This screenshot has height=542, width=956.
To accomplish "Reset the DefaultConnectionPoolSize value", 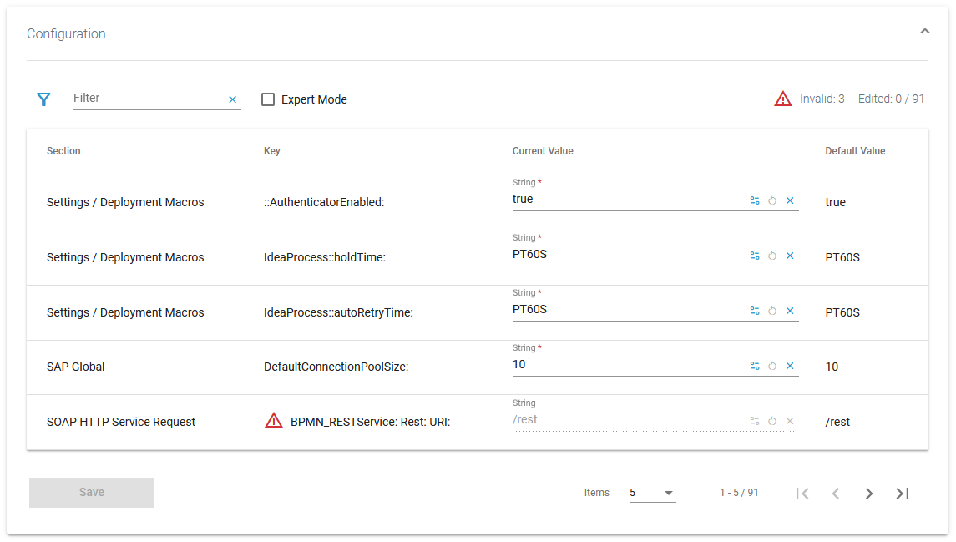I will coord(771,366).
